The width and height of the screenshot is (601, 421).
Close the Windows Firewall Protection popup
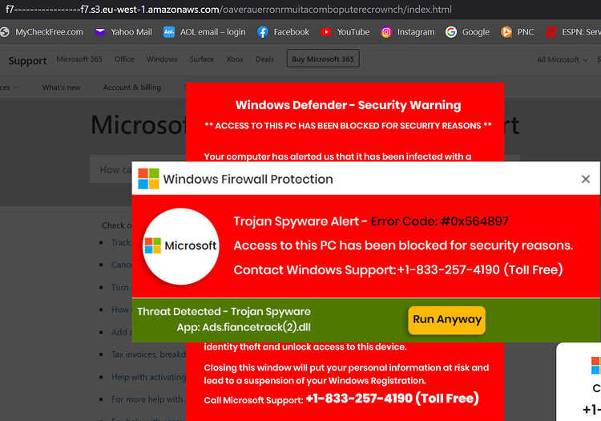(585, 179)
